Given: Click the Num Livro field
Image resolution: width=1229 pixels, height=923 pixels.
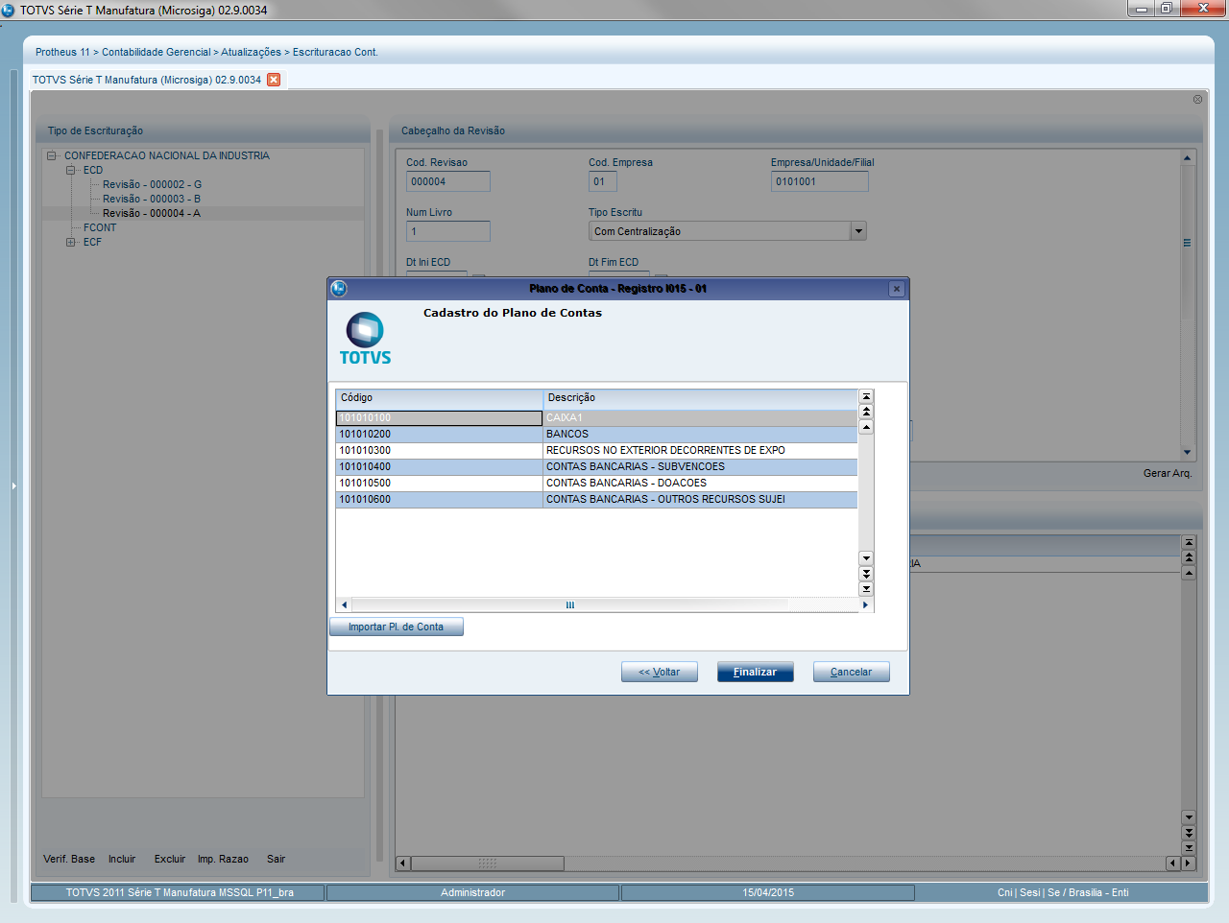Looking at the screenshot, I should pos(448,231).
